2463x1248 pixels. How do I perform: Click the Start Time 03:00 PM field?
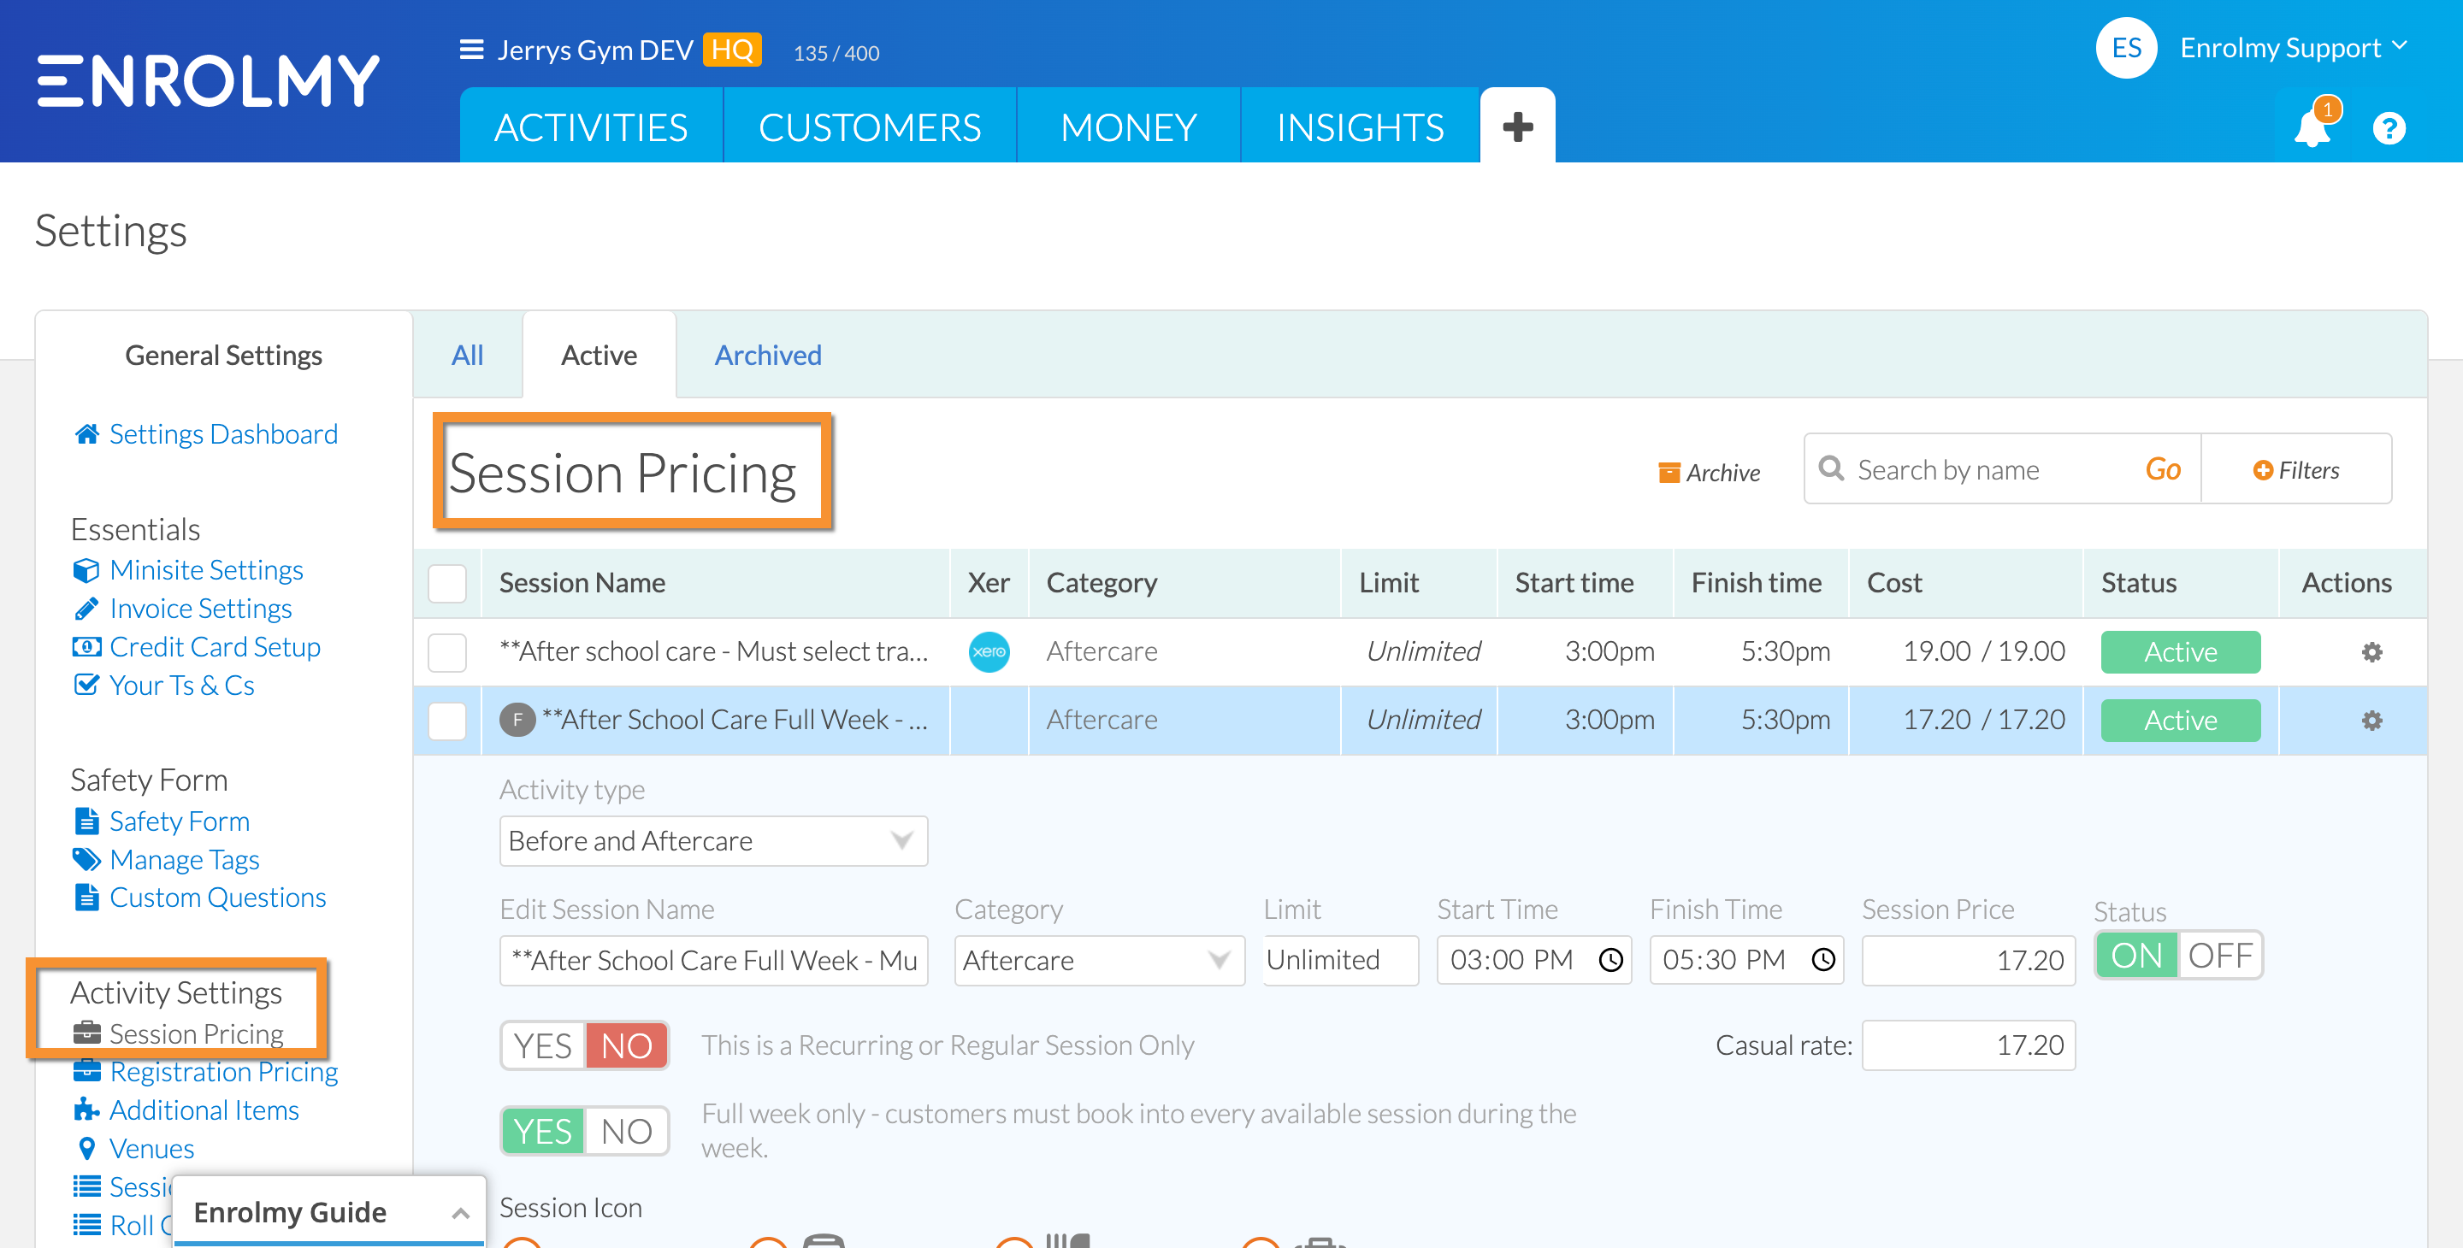click(1533, 959)
